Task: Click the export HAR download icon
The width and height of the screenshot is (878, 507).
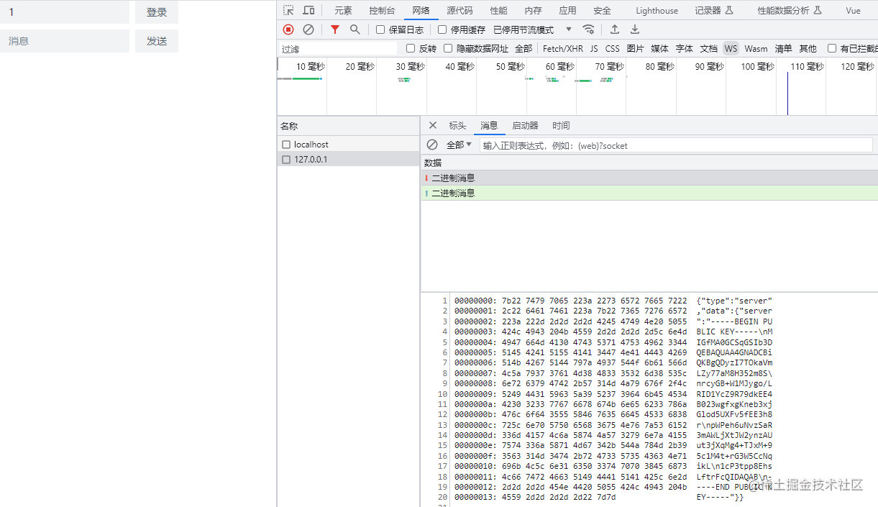Action: 635,29
